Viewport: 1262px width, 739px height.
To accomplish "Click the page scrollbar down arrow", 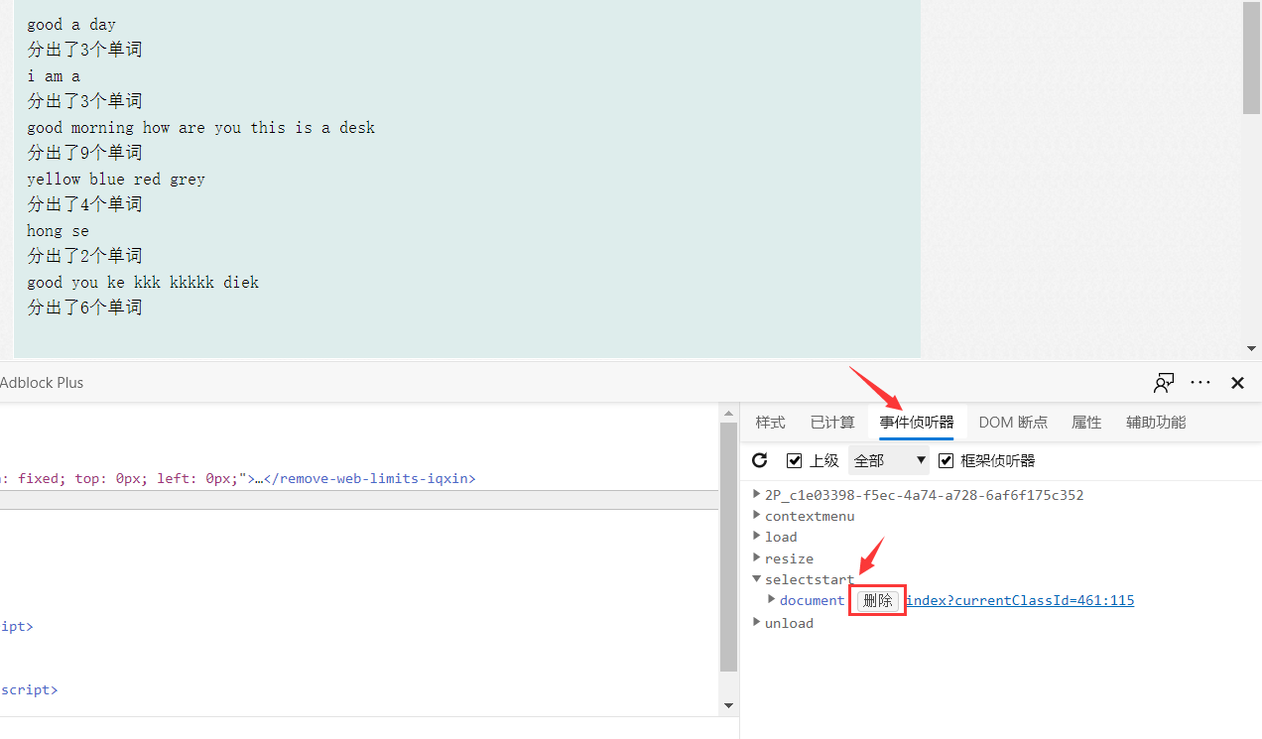I will click(1252, 349).
